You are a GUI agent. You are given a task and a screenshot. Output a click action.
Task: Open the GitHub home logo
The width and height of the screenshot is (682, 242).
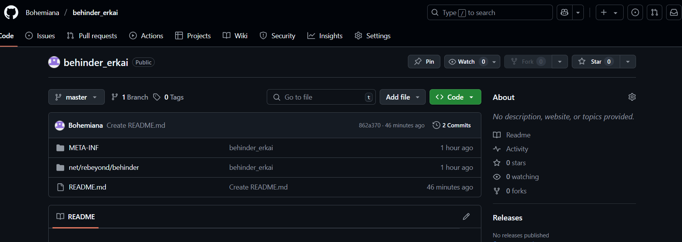(x=11, y=12)
